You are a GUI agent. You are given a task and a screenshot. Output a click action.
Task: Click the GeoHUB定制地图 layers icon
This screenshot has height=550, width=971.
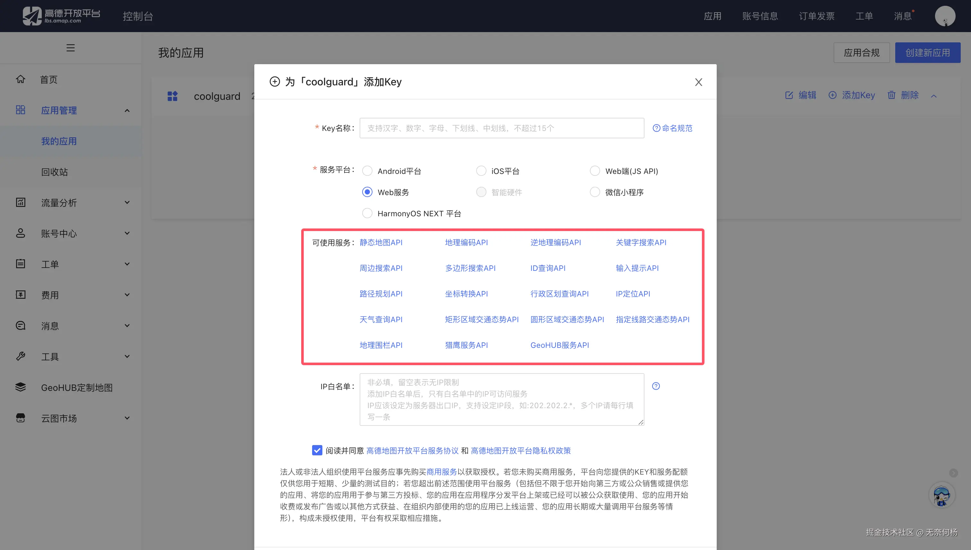pyautogui.click(x=21, y=387)
